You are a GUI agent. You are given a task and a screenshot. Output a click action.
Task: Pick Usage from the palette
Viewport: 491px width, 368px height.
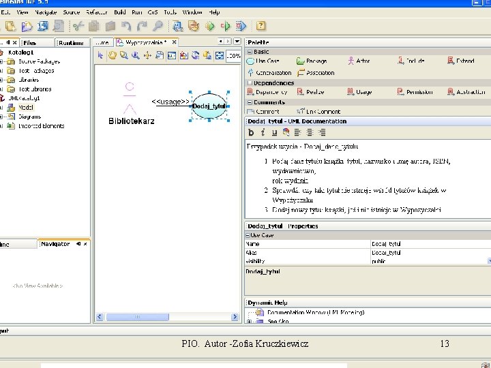pos(359,92)
